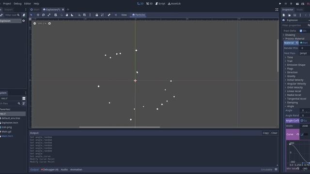Screen dimensions: 310x174
Task: Expand the Initial Velocity group
Action: pyautogui.click(x=295, y=80)
